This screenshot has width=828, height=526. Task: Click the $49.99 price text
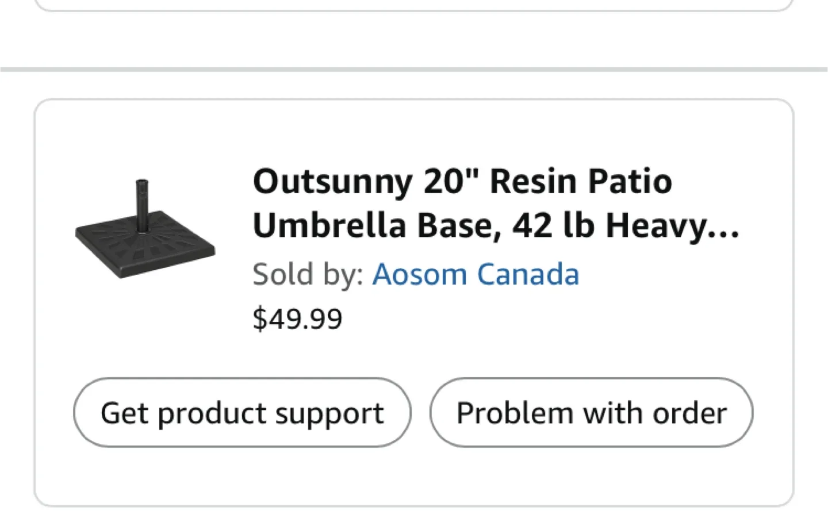click(297, 318)
